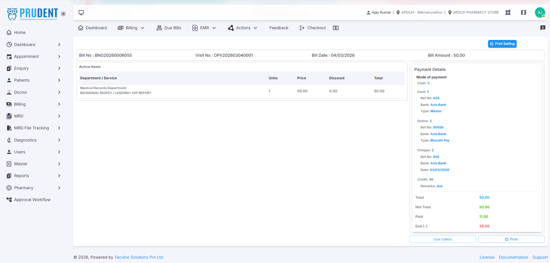Click the Enquiry icon in sidebar
The width and height of the screenshot is (550, 263).
point(9,68)
